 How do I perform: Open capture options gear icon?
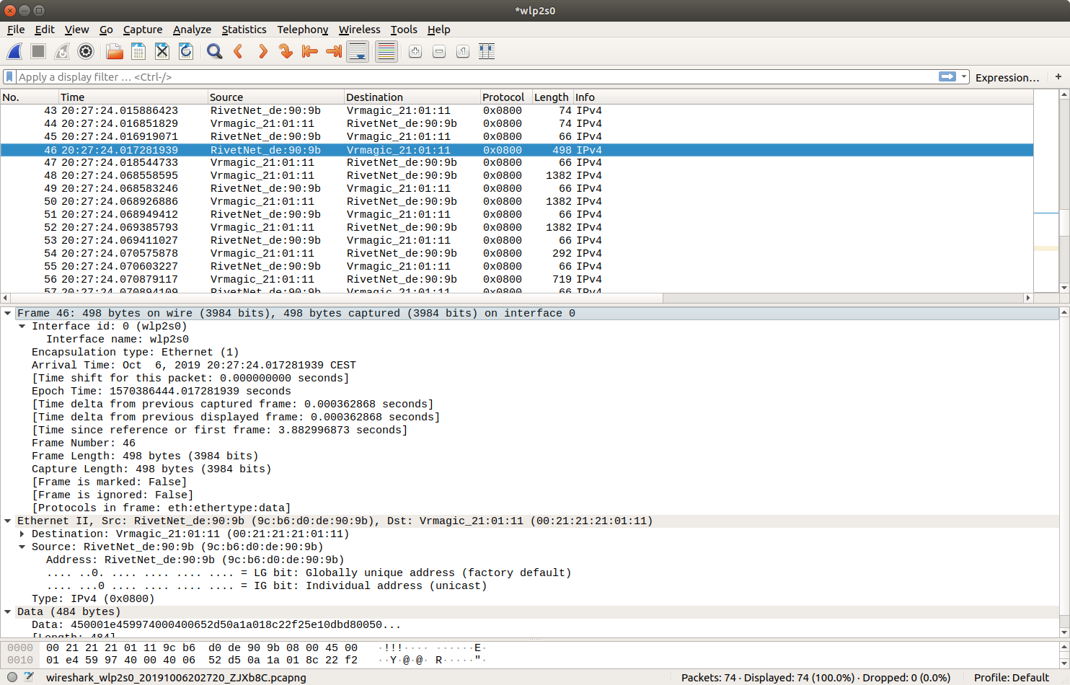coord(86,51)
